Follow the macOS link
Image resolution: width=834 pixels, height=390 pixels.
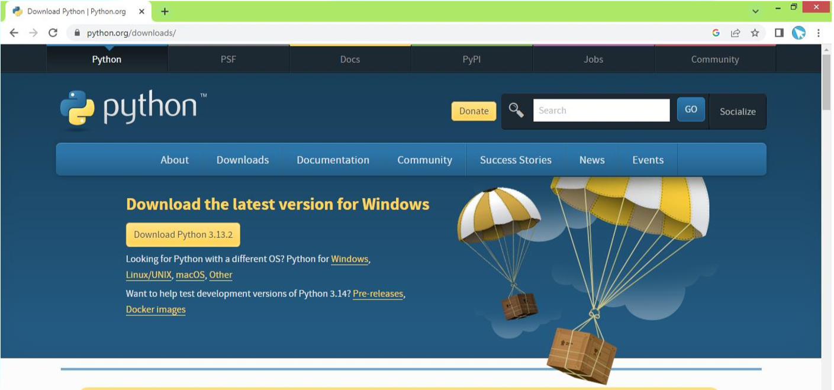coord(190,275)
